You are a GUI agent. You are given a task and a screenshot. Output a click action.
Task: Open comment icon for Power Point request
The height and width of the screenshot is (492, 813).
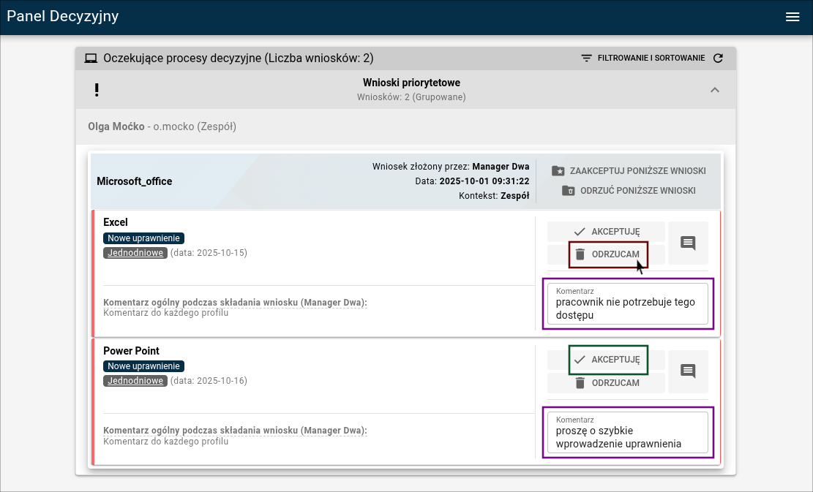[x=688, y=371]
